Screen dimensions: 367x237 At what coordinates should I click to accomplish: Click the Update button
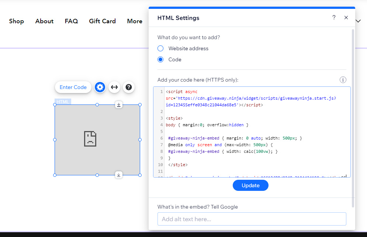[250, 185]
